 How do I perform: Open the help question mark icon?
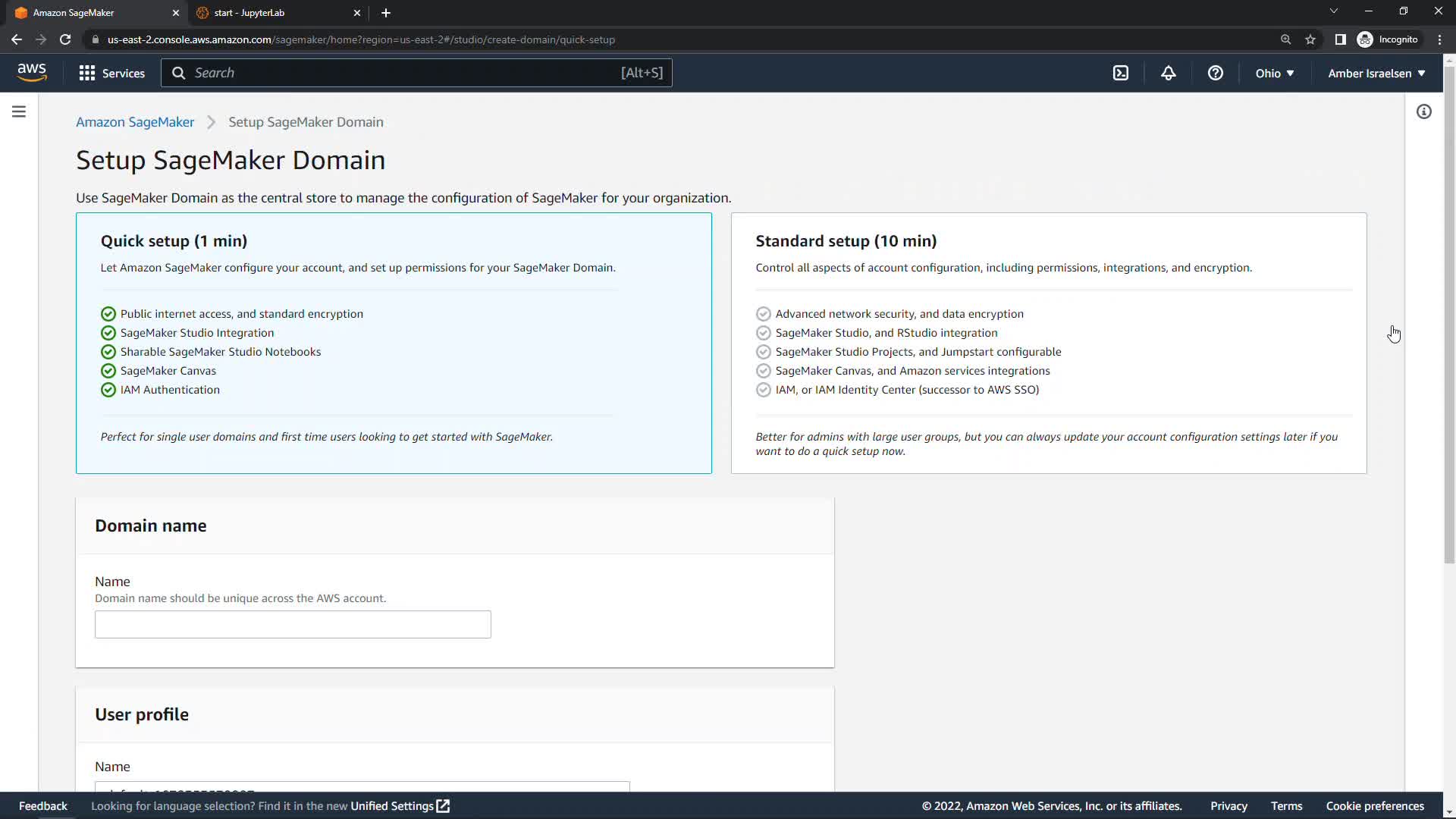[1215, 73]
